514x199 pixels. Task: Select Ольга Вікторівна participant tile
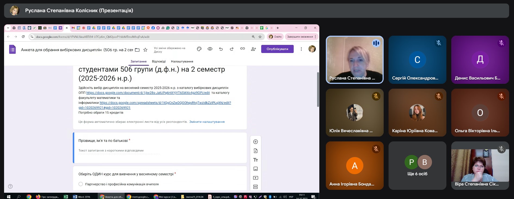click(480, 112)
